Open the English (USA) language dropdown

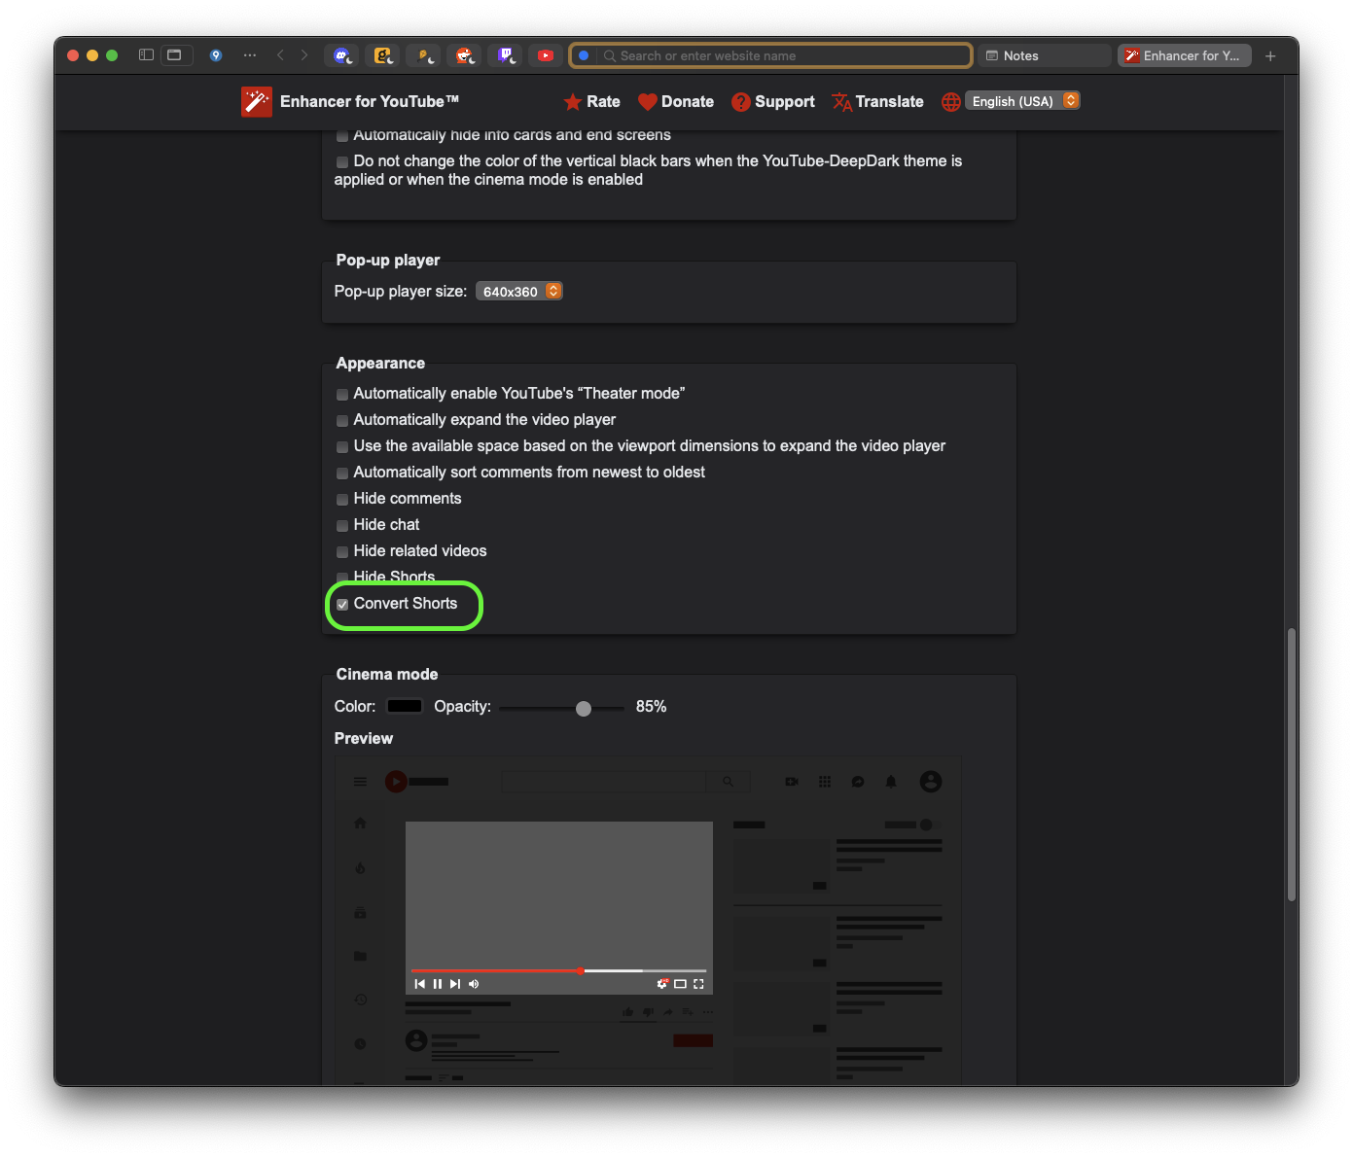[1022, 101]
